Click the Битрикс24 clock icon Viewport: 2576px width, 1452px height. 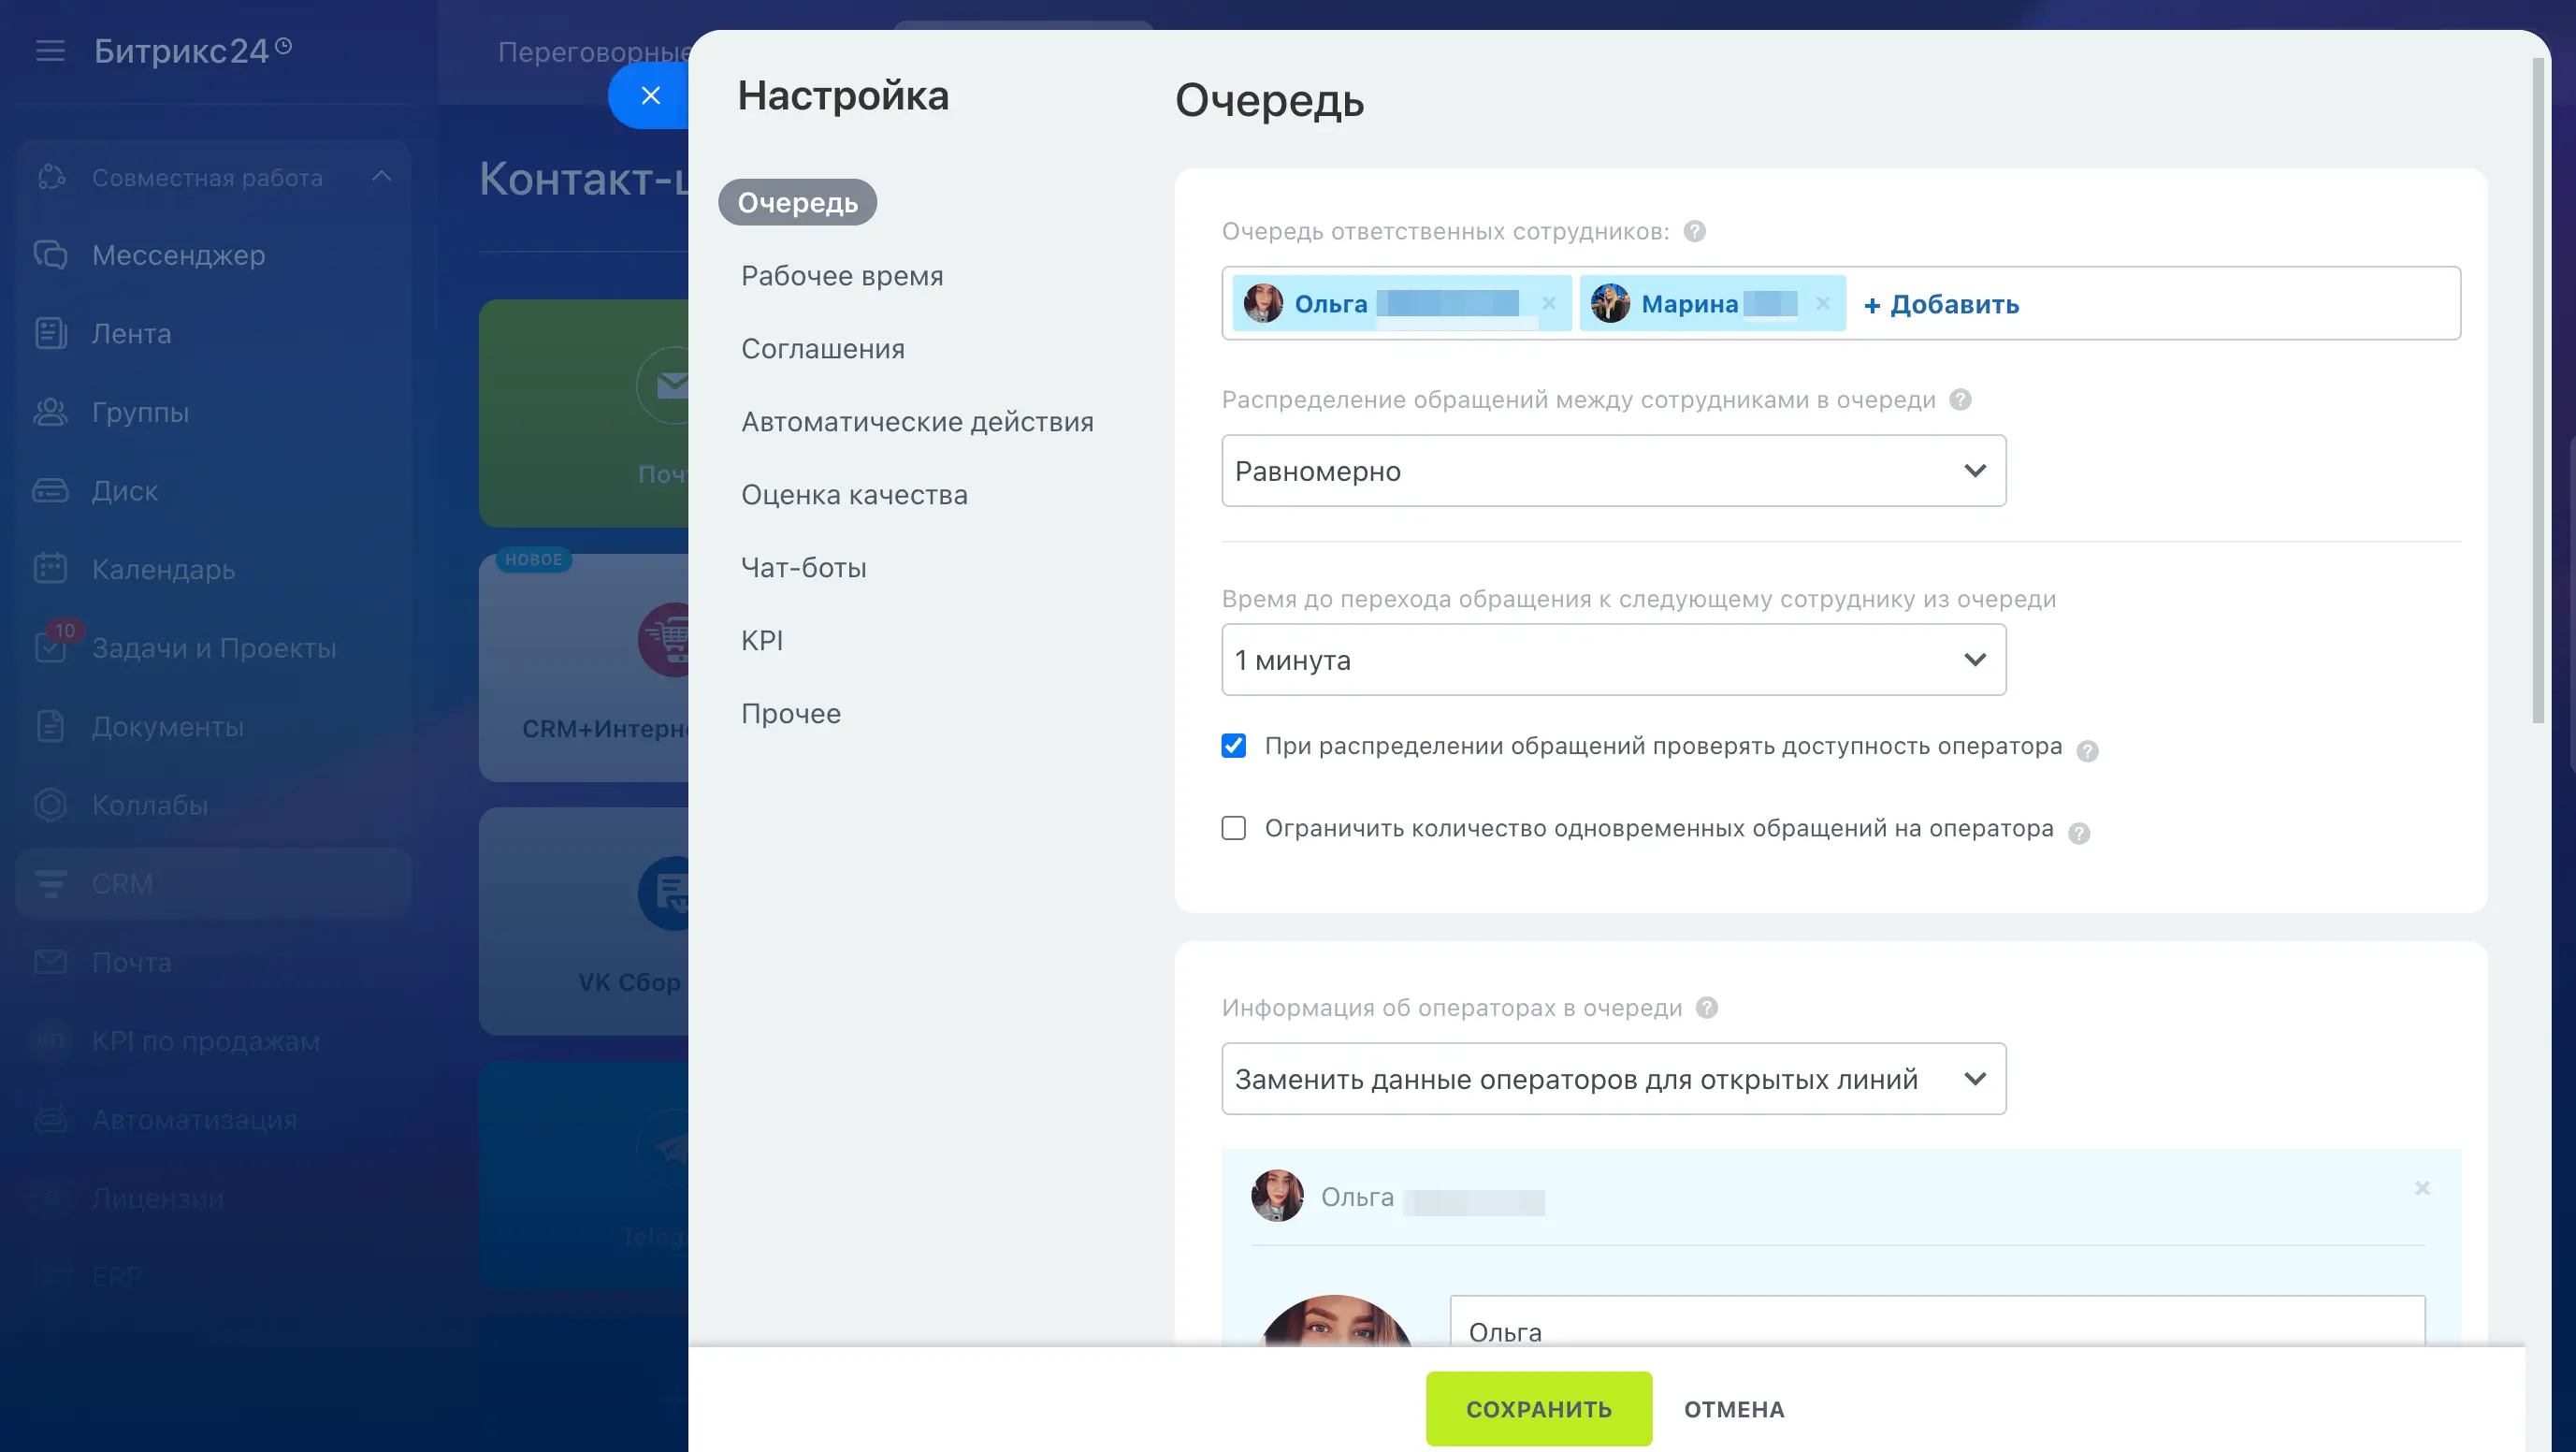[x=283, y=45]
